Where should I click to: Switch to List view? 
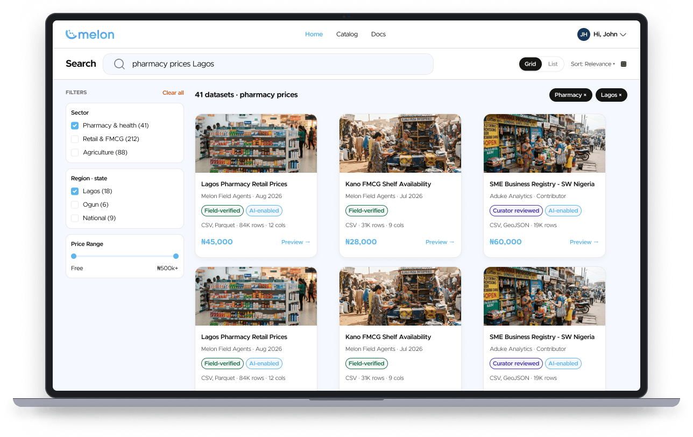pyautogui.click(x=553, y=64)
